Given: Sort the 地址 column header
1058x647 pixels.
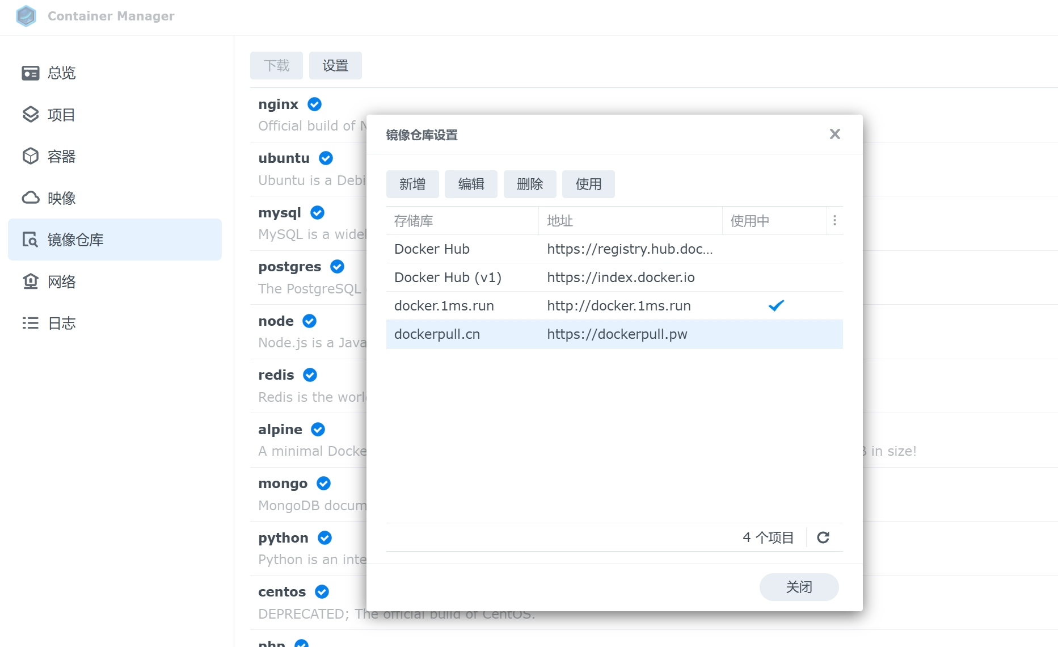Looking at the screenshot, I should [x=560, y=221].
